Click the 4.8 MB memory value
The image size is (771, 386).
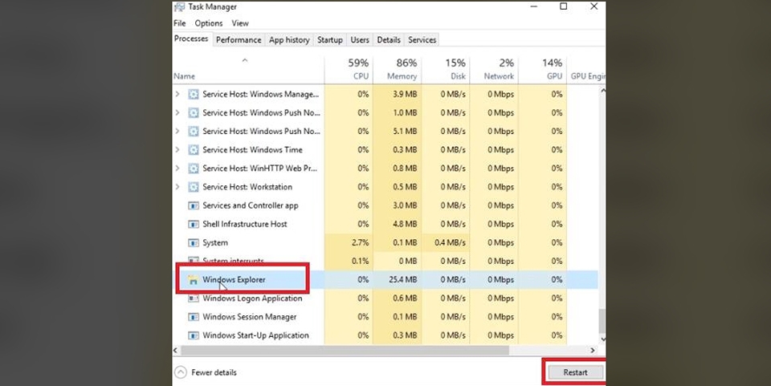point(405,225)
